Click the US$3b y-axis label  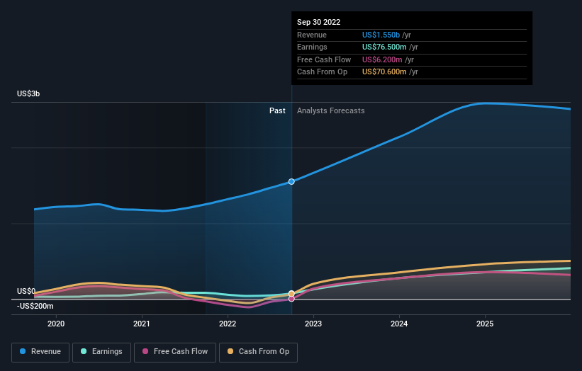pos(28,93)
